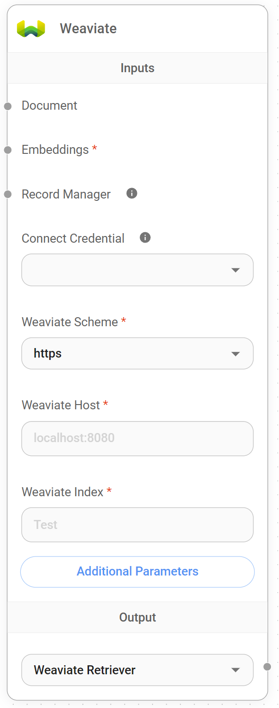
Task: Open the Weaviate Scheme dropdown showing https
Action: click(x=137, y=353)
